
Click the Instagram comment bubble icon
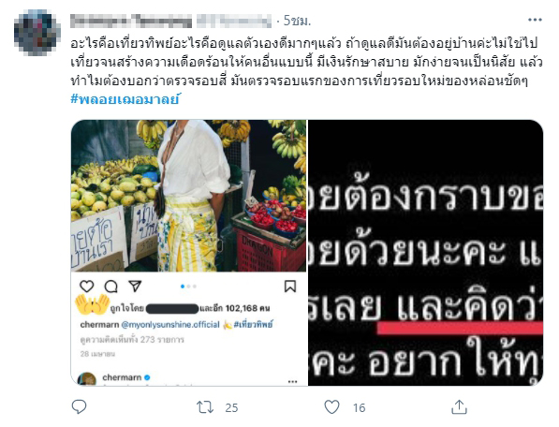pyautogui.click(x=110, y=287)
